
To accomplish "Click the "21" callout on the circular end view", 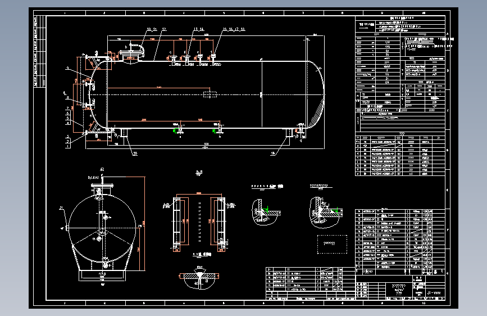I will 61,208.
